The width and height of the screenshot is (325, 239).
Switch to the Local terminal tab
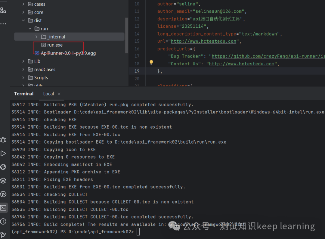[48, 94]
